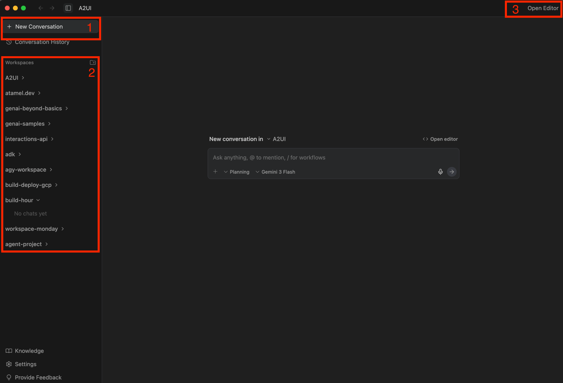Screen dimensions: 563x383
Task: Click Provide Feedback
Action: (x=38, y=378)
